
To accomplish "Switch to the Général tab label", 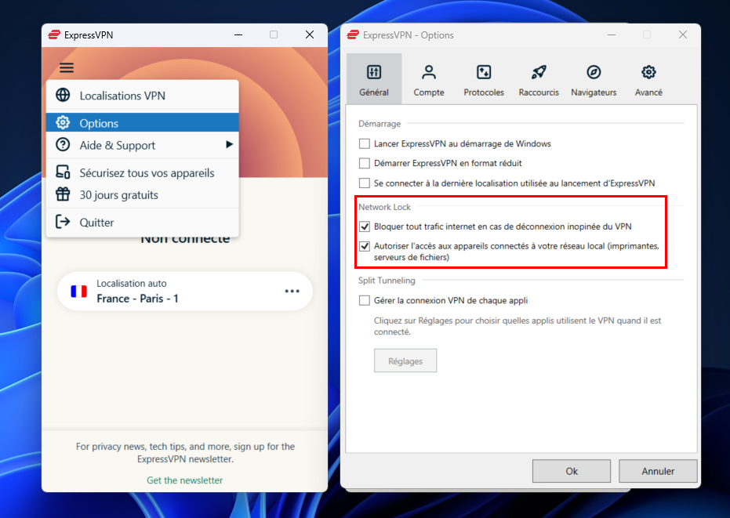I will [x=374, y=92].
